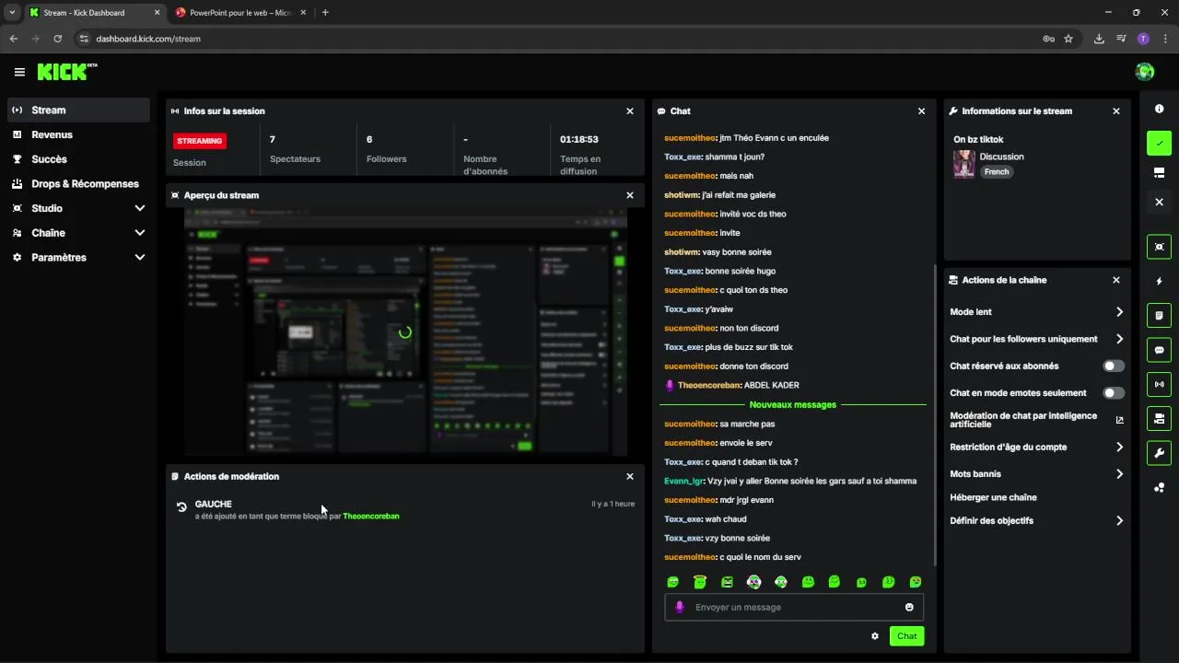This screenshot has height=663, width=1179.
Task: Close the Infos sur la session panel
Action: tap(630, 110)
